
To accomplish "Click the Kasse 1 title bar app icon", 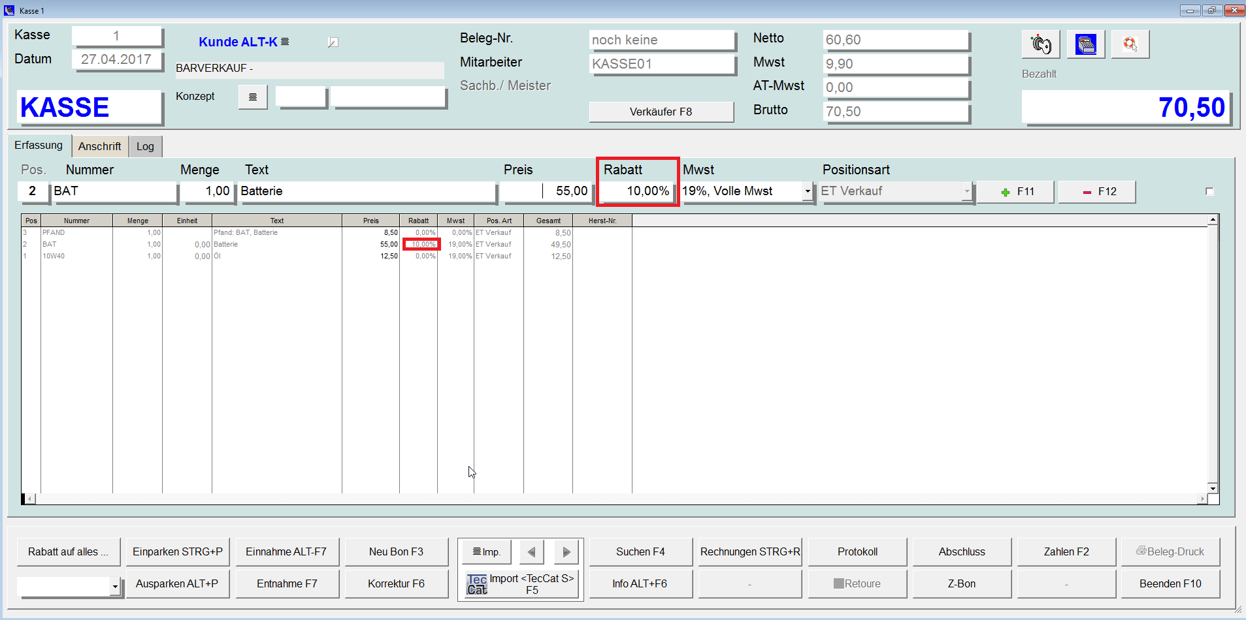I will click(8, 10).
